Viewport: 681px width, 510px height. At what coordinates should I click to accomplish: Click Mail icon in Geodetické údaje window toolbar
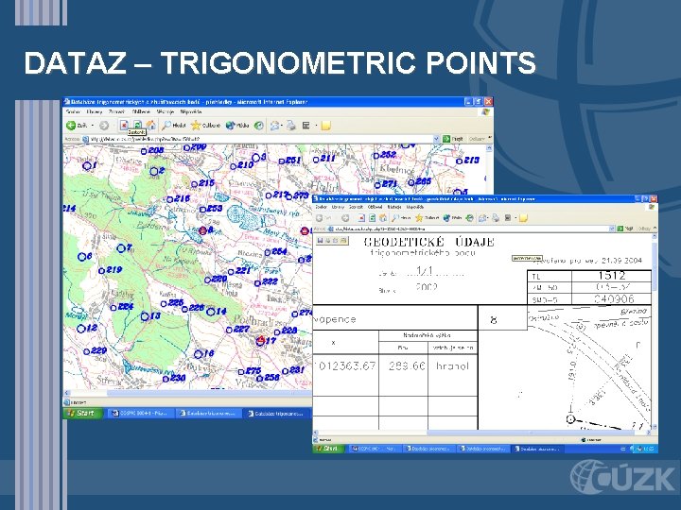click(x=482, y=218)
